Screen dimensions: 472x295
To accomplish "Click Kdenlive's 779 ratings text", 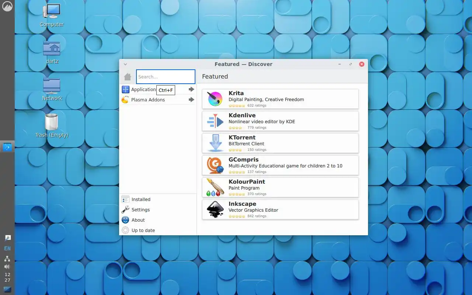I will tap(257, 128).
